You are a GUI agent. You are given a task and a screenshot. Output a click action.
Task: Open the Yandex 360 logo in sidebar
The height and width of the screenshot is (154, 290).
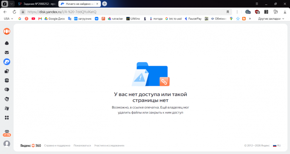(x=7, y=31)
